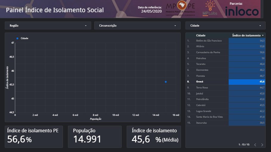Screen dimensions: 271x152
Task: Click the Cidade column header
Action: [x=201, y=36]
